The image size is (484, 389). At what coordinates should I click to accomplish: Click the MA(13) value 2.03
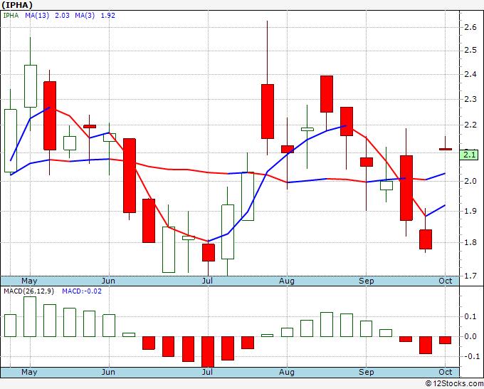[x=62, y=16]
